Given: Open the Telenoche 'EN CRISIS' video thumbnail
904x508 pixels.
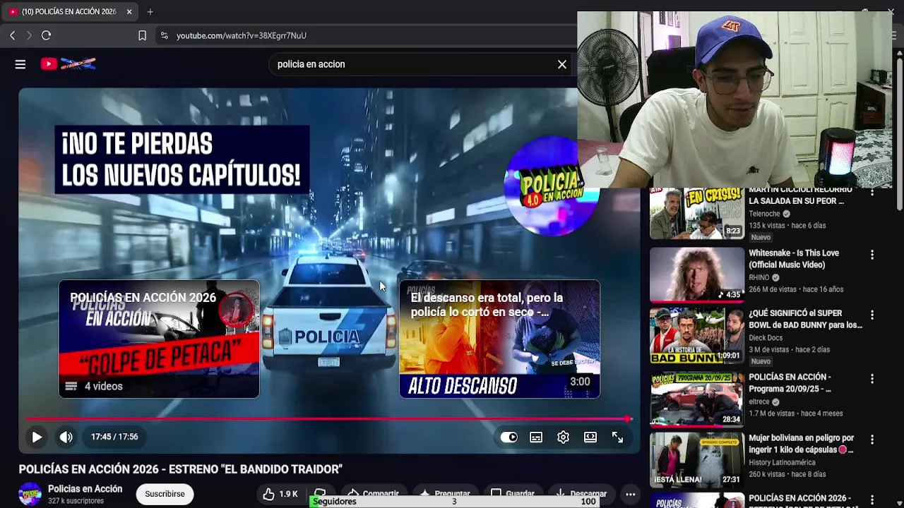Looking at the screenshot, I should [697, 214].
